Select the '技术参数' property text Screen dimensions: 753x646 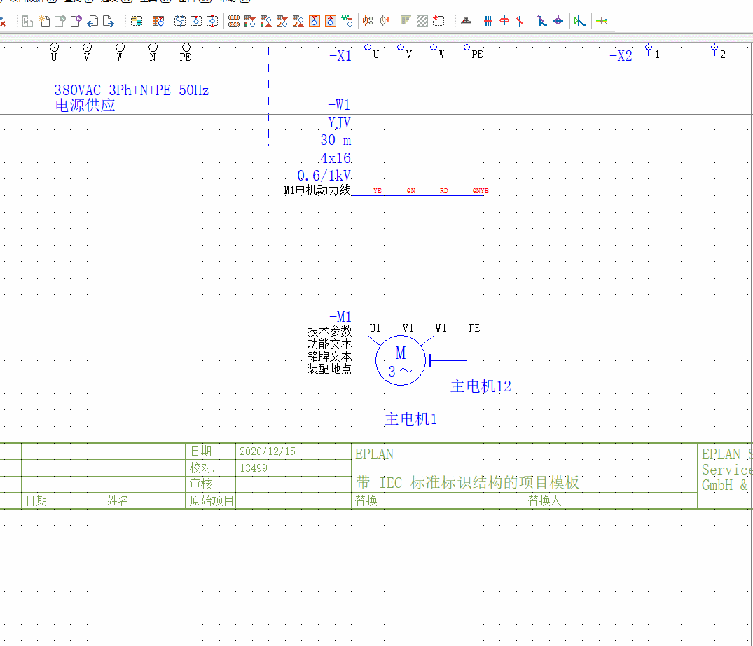pyautogui.click(x=329, y=331)
